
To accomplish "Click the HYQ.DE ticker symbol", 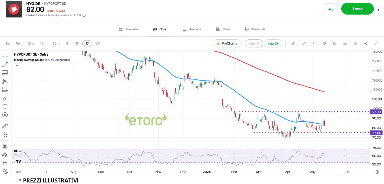I will pos(33,3).
